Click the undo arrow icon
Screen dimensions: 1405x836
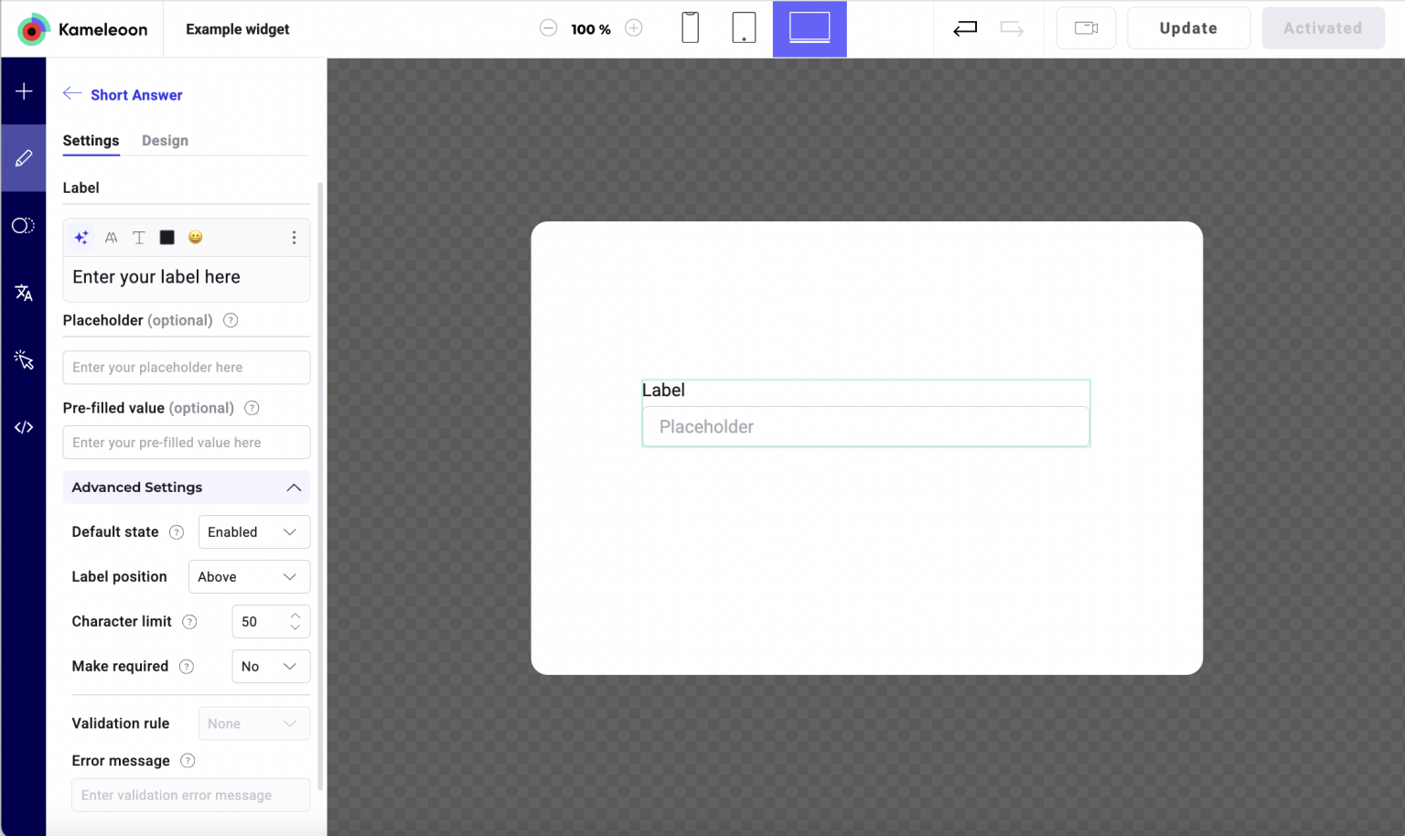coord(965,28)
